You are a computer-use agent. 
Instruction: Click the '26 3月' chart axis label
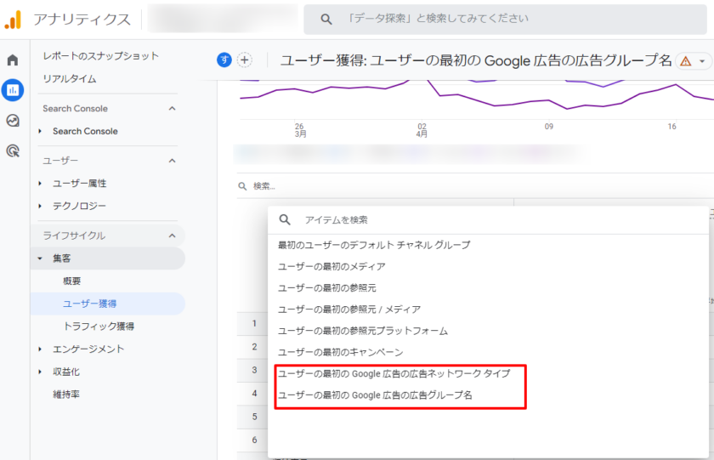tap(300, 130)
